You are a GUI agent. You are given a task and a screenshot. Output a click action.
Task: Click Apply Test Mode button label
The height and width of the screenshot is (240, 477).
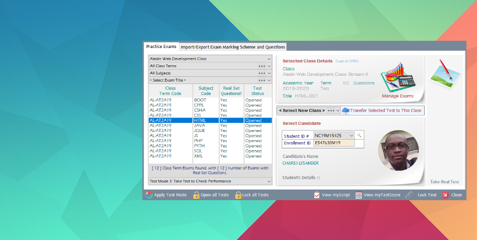click(x=170, y=195)
